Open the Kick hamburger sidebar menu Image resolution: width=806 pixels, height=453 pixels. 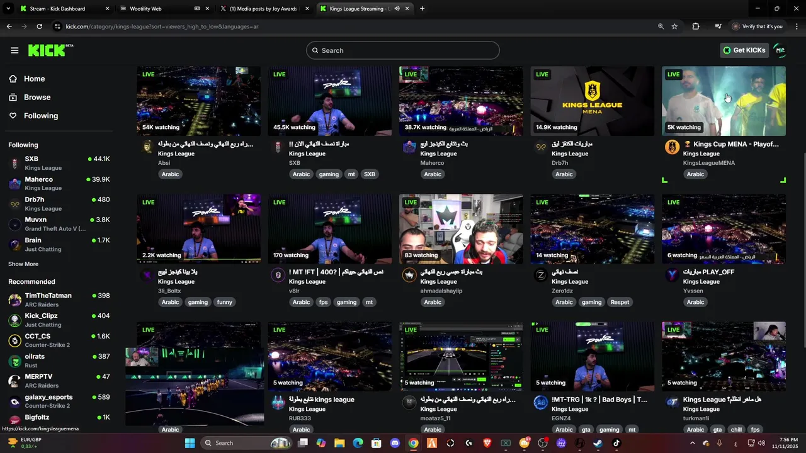tap(14, 50)
